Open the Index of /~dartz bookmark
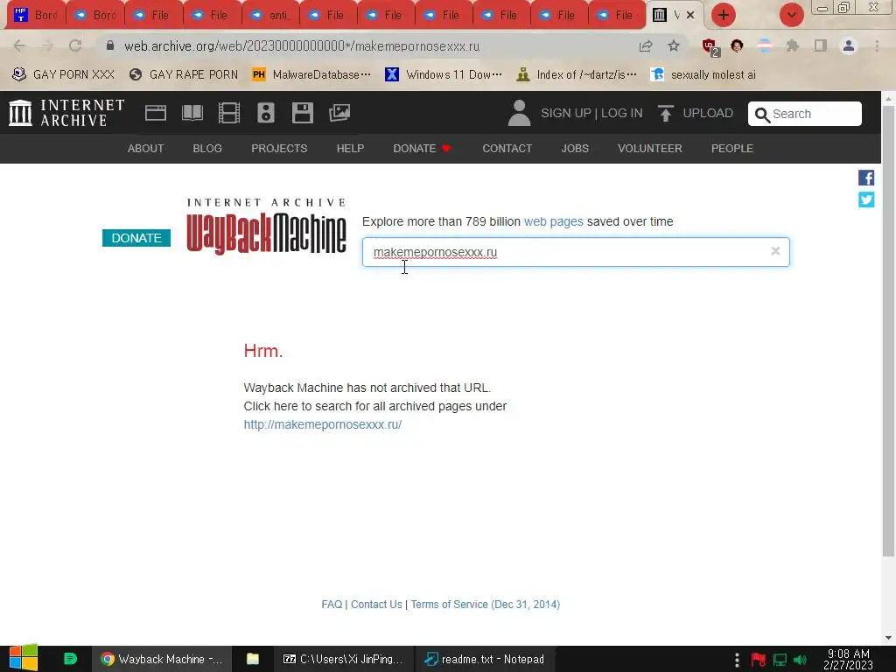The width and height of the screenshot is (896, 672). click(x=577, y=74)
